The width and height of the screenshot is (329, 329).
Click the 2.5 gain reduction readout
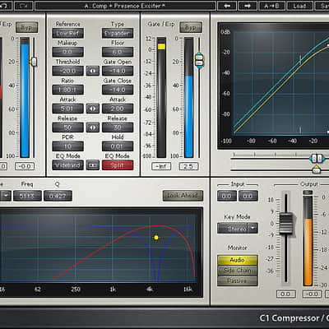pos(188,166)
